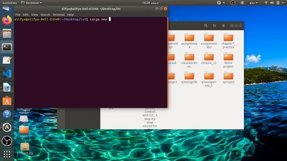Screen dimensions: 287x161
Task: Open the hamburger menu in Files window
Action: click(x=223, y=26)
